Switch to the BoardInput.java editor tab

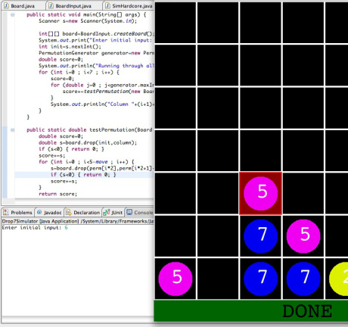click(x=73, y=5)
